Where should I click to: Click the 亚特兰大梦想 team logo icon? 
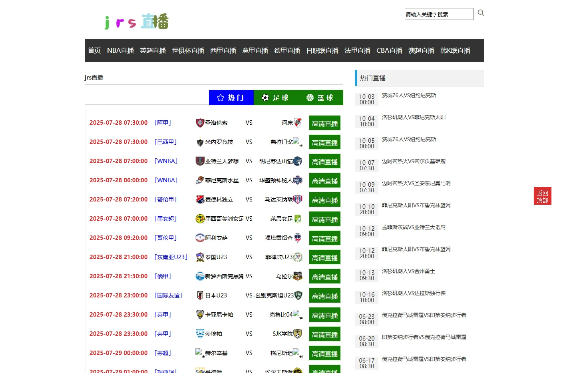pos(200,161)
